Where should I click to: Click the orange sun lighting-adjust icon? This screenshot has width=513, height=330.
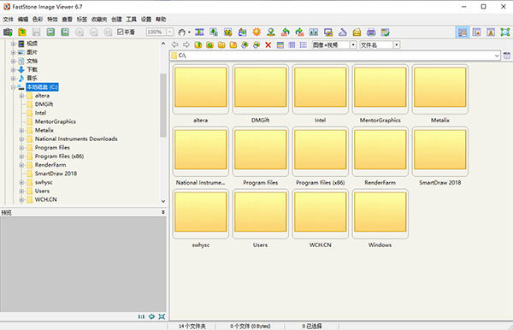pos(256,32)
